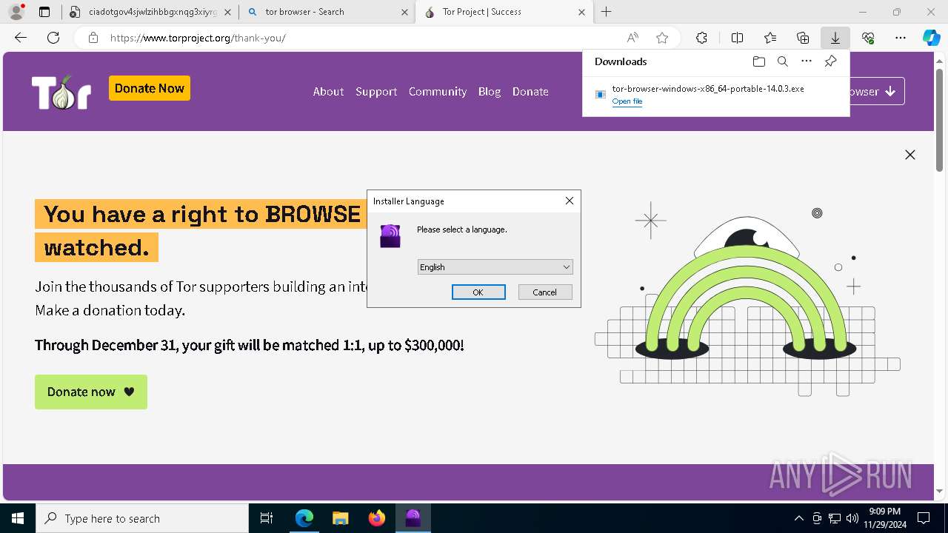Select the Tor installer taskbar icon

[413, 518]
